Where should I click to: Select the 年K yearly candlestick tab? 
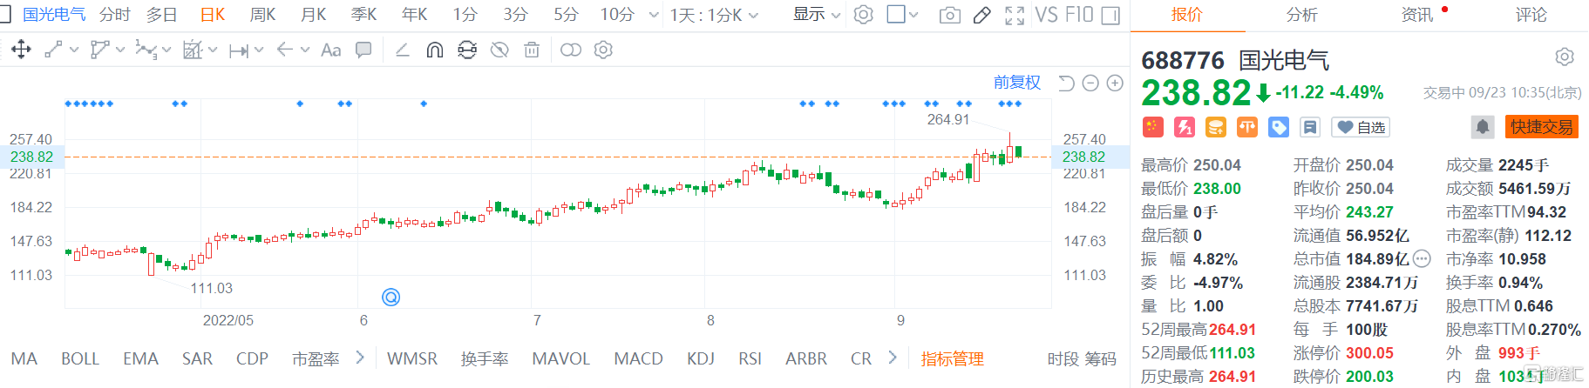point(414,15)
